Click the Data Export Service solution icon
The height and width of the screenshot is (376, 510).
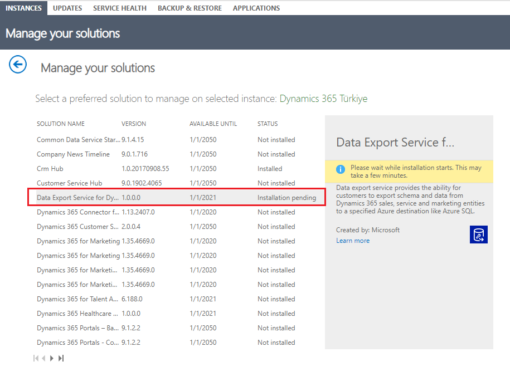[478, 235]
